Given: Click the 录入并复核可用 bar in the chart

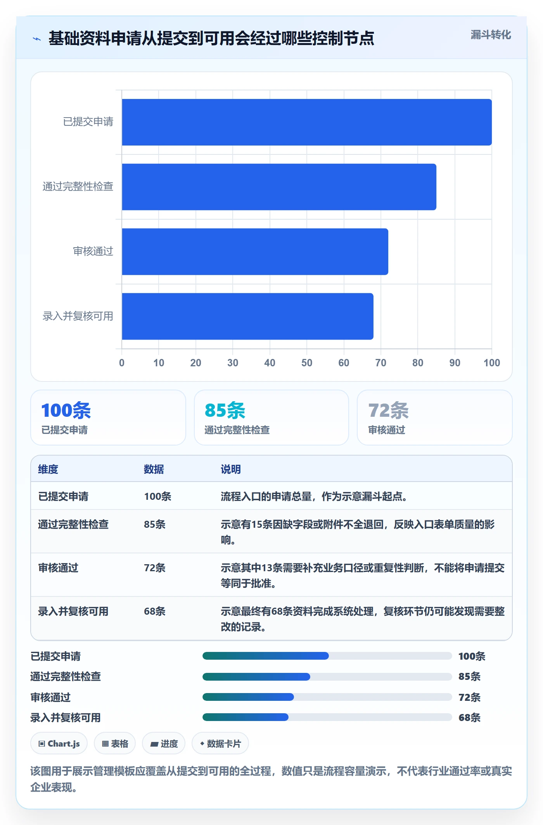Looking at the screenshot, I should pos(248,316).
